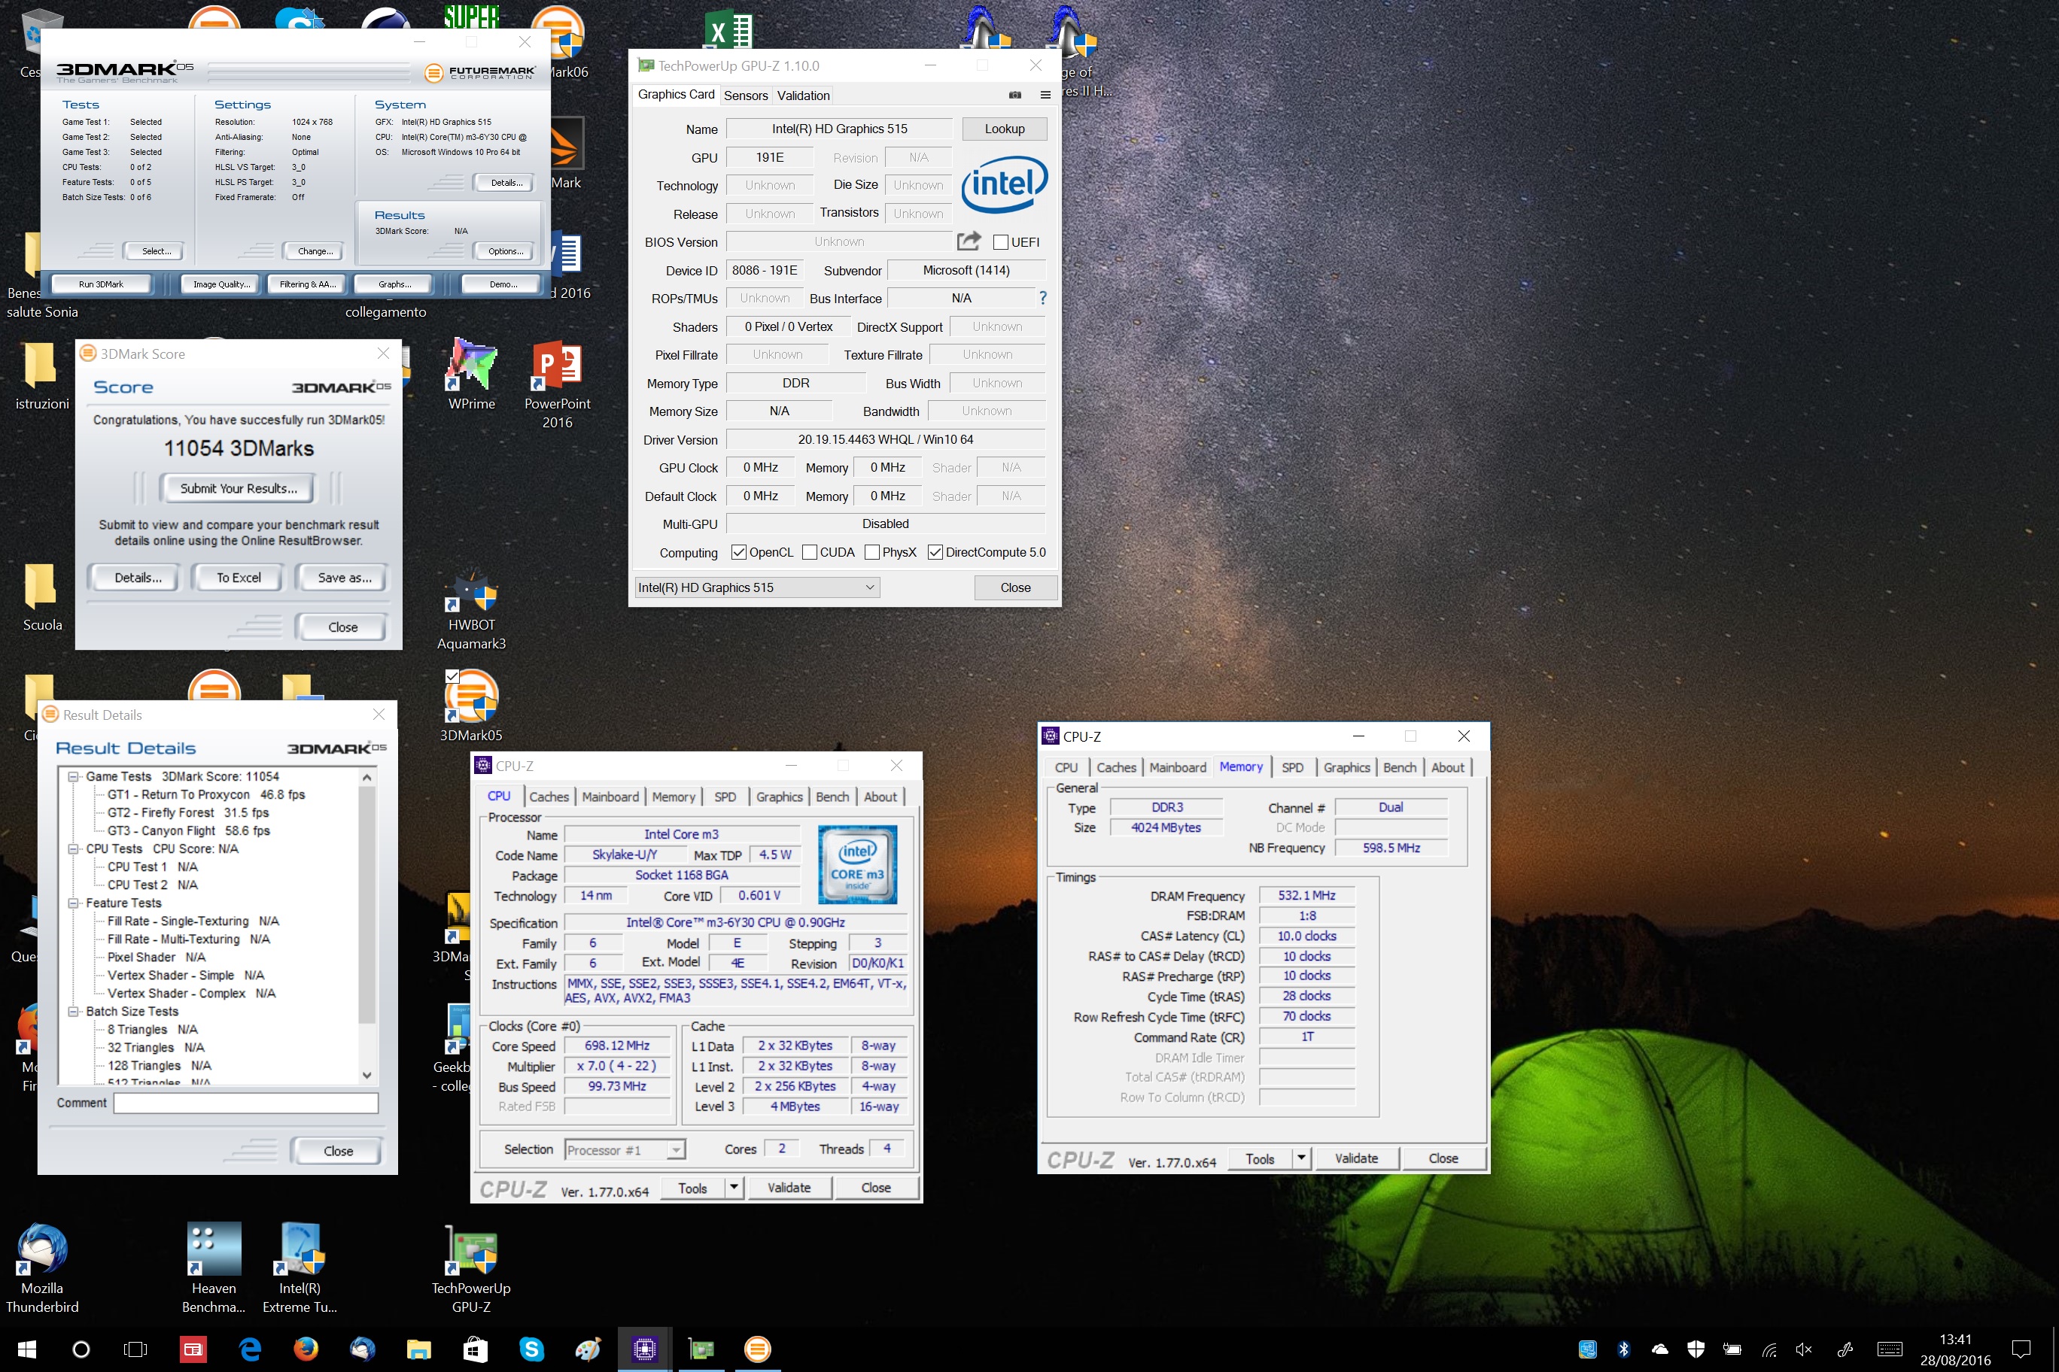Toggle the CUDA checkbox

(x=810, y=552)
